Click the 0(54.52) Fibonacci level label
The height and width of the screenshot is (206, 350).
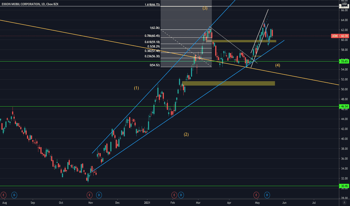(155, 65)
